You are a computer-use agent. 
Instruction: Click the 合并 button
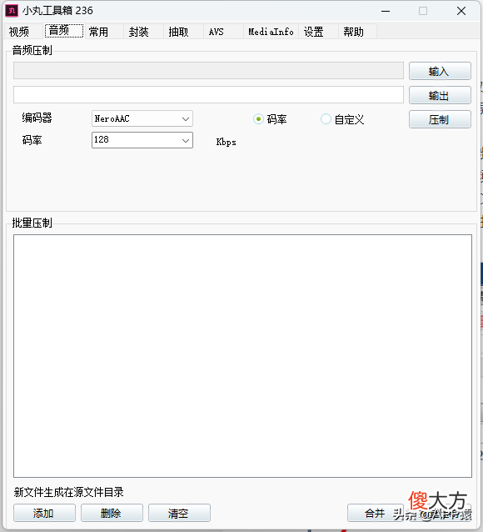[376, 513]
